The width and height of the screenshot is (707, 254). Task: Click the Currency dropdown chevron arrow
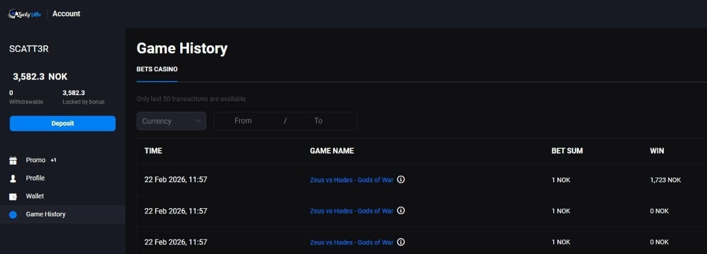point(198,121)
